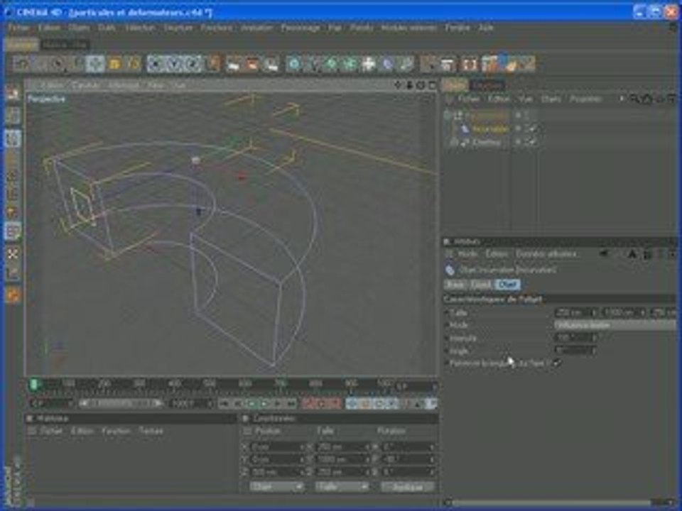
Task: Click the X position field stepper
Action: [x=303, y=446]
